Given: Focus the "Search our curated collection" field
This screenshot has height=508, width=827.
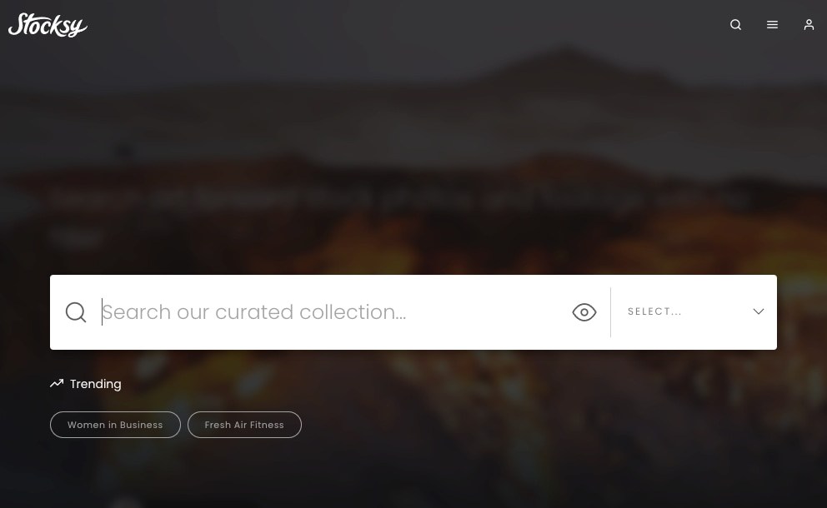Looking at the screenshot, I should (333, 312).
